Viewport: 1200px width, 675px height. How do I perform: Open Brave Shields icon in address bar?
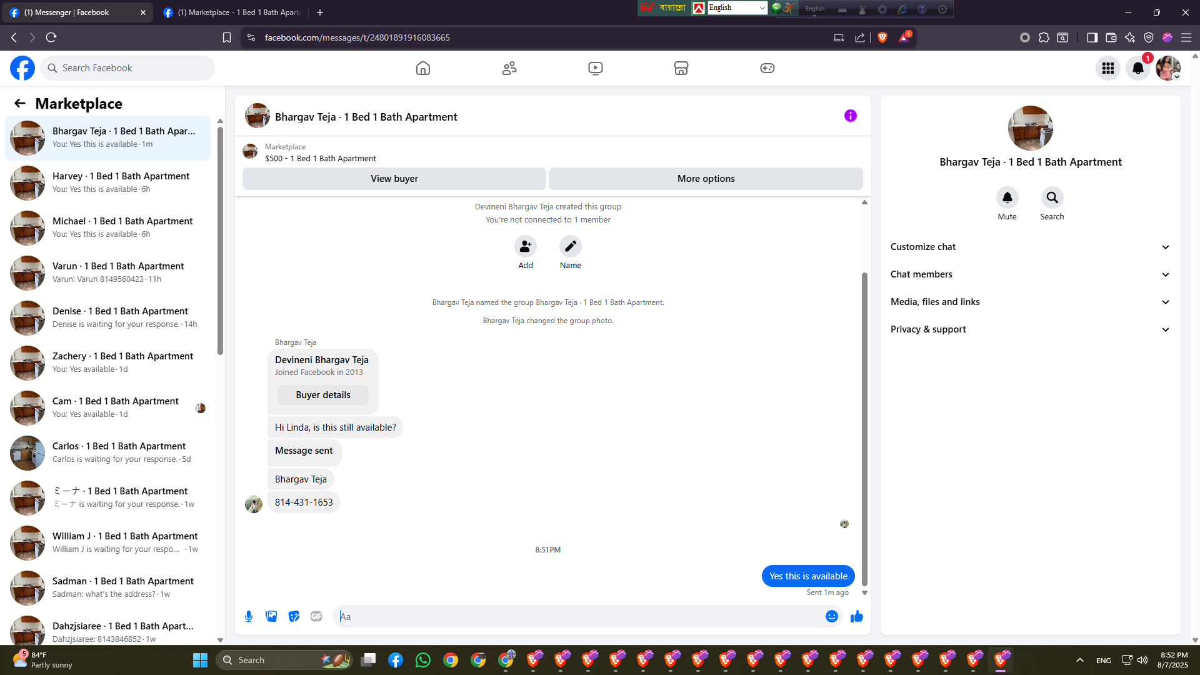pyautogui.click(x=882, y=37)
